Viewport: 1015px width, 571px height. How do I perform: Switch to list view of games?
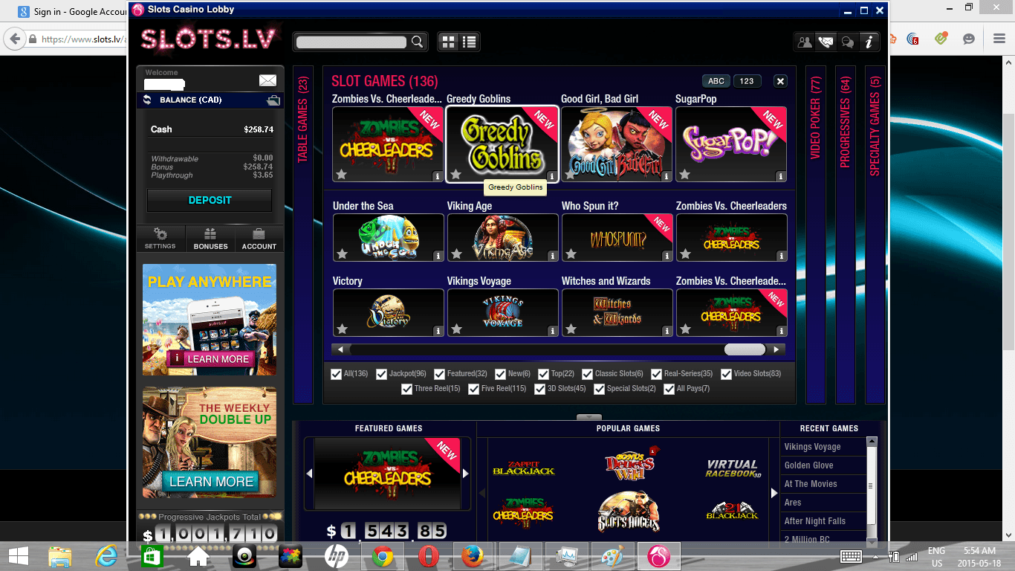(x=470, y=42)
